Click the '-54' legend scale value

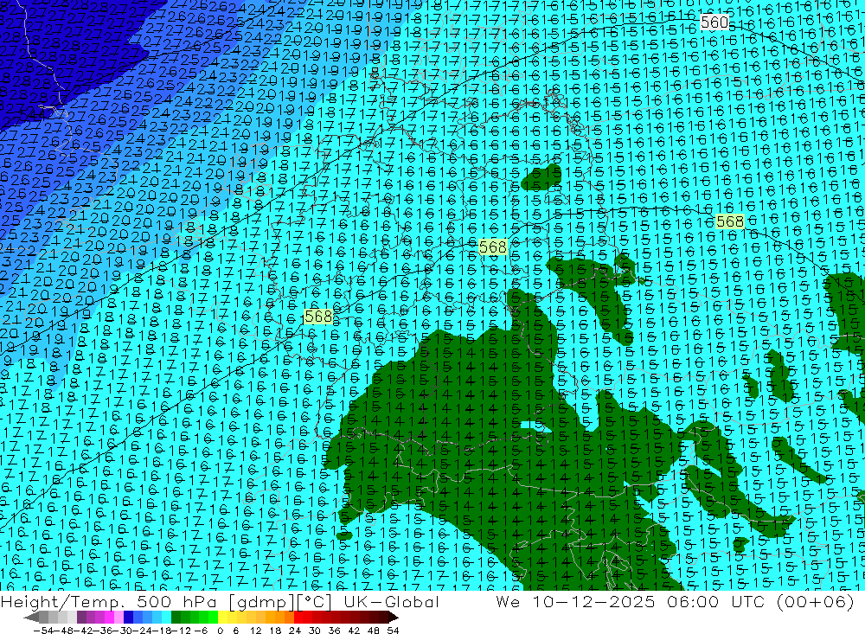[x=43, y=631]
